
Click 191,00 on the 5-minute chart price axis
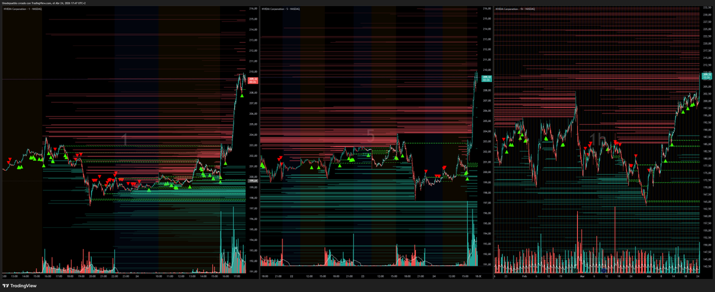click(487, 264)
